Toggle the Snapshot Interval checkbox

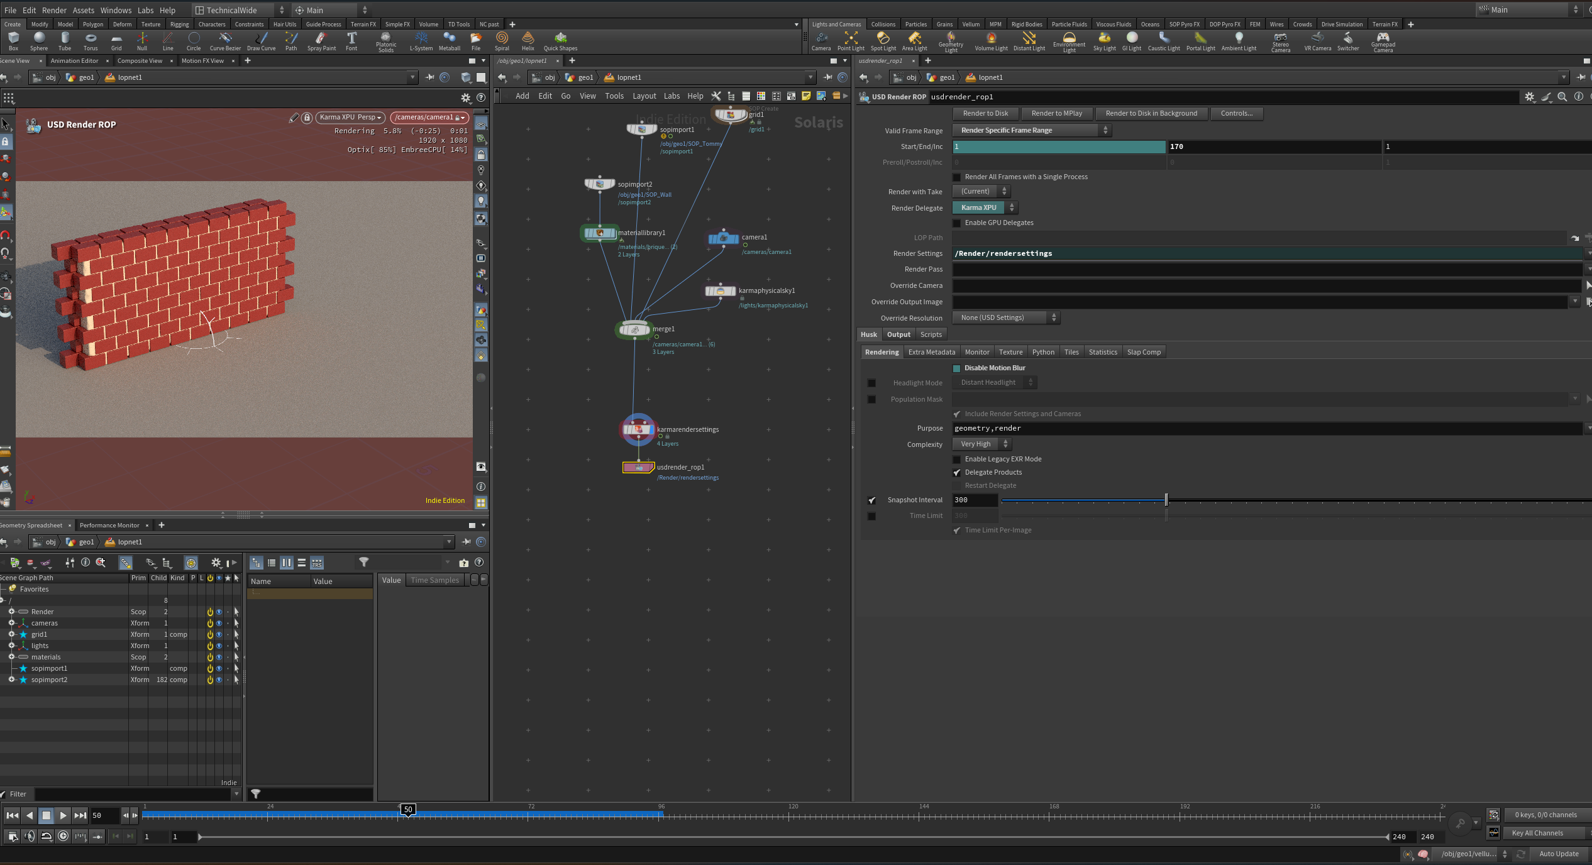coord(871,500)
